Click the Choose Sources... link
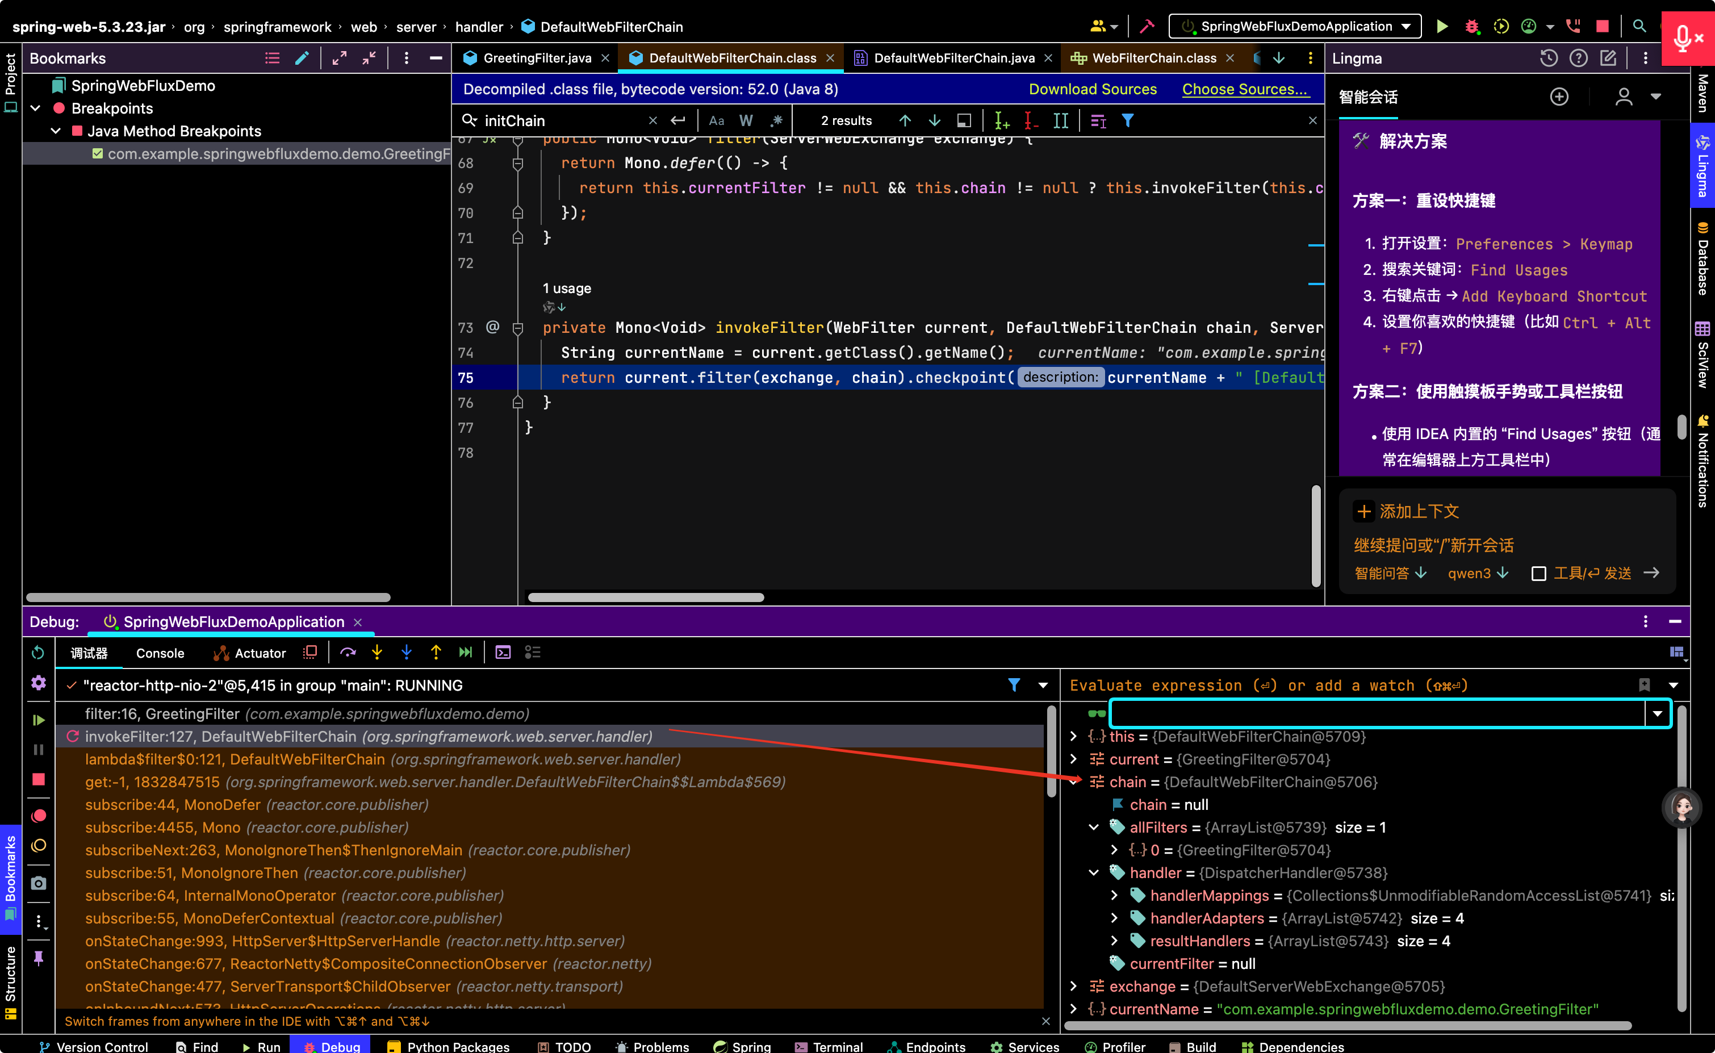 tap(1244, 89)
